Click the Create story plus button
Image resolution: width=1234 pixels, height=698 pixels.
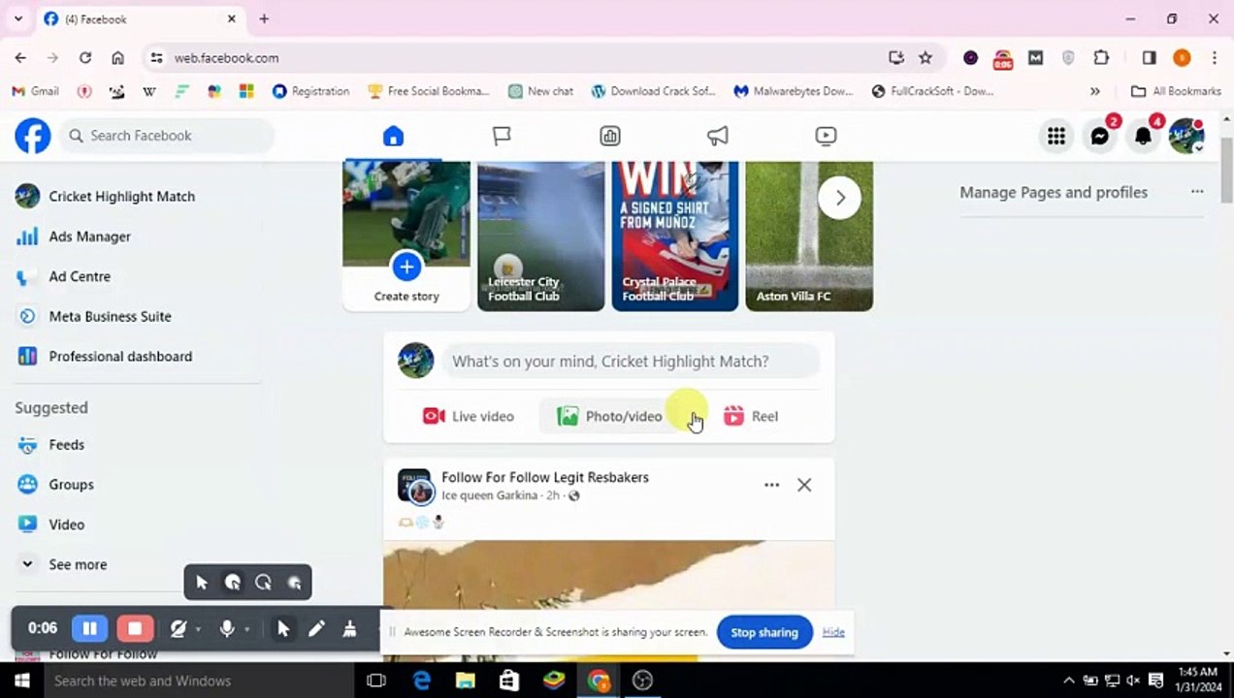406,266
